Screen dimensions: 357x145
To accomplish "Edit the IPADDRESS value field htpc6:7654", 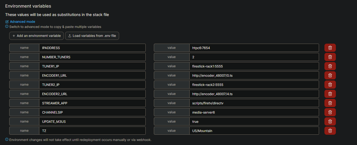I will tap(254, 48).
